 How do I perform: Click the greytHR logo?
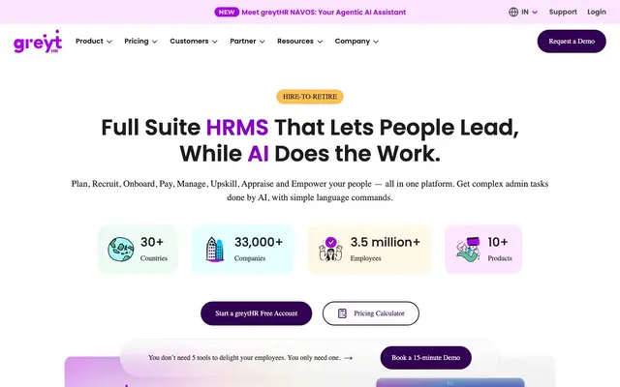tap(38, 42)
